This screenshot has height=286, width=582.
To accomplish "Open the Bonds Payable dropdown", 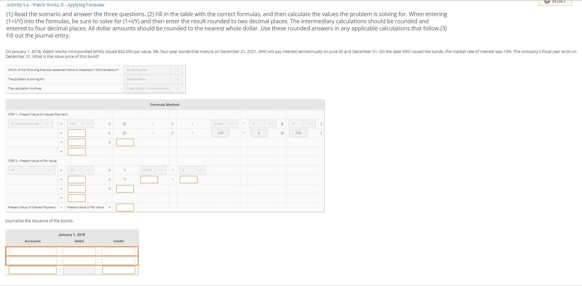I will [177, 70].
